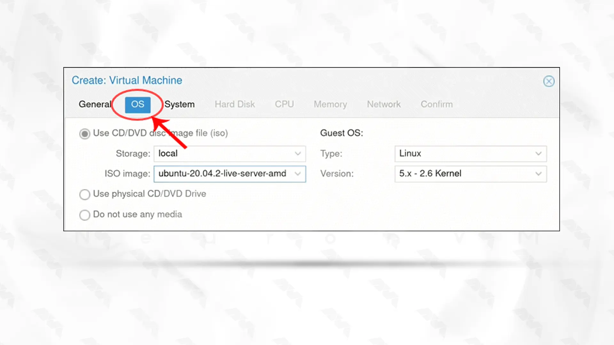
Task: Switch to the Memory tab
Action: point(330,104)
